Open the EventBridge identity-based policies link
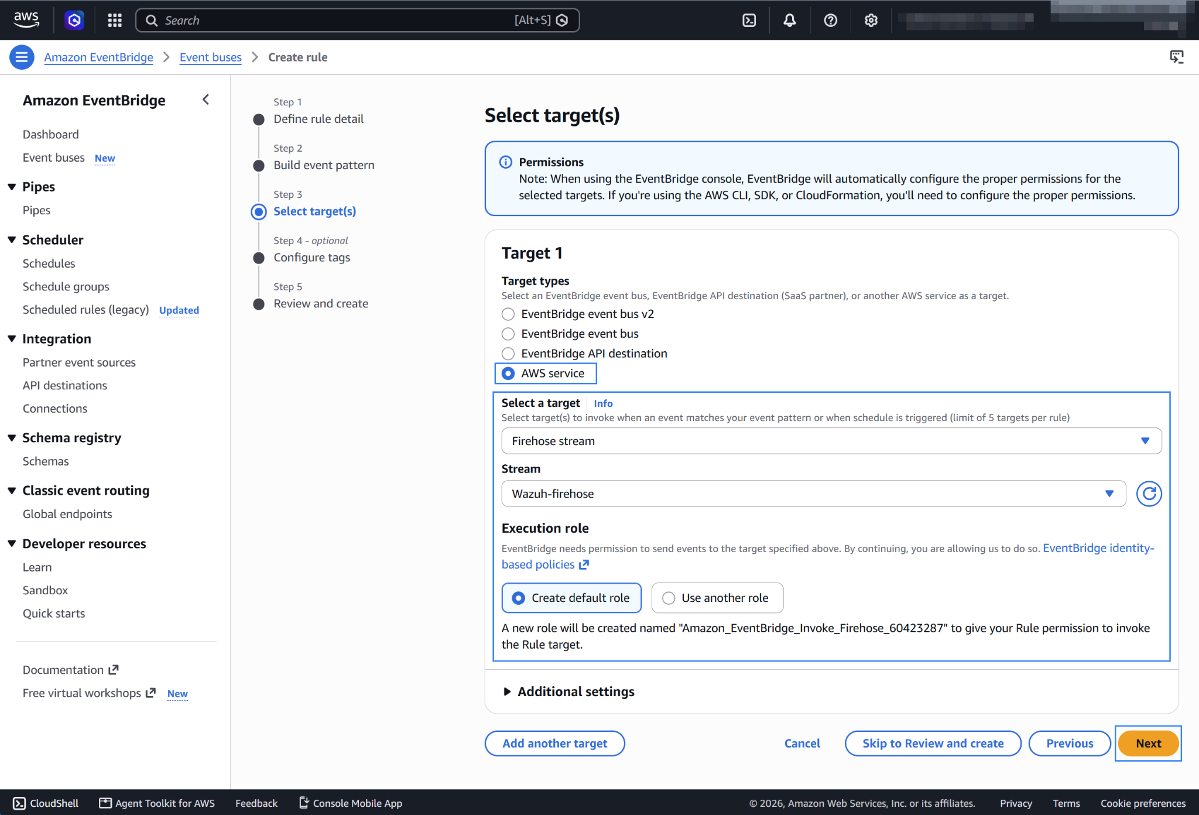The height and width of the screenshot is (815, 1199). coord(828,556)
